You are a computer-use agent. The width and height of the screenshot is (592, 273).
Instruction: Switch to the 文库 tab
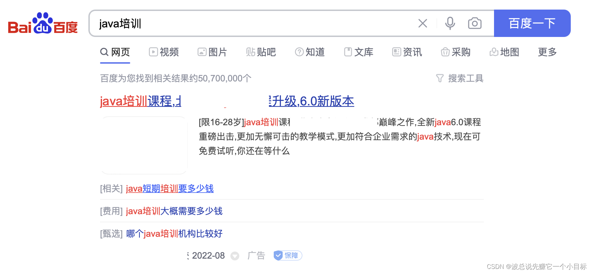358,52
